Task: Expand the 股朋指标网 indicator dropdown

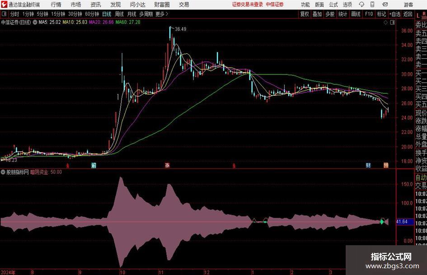Action: [3, 172]
